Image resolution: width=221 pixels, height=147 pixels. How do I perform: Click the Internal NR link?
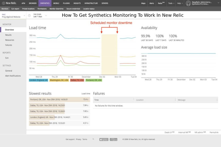[x=184, y=132]
